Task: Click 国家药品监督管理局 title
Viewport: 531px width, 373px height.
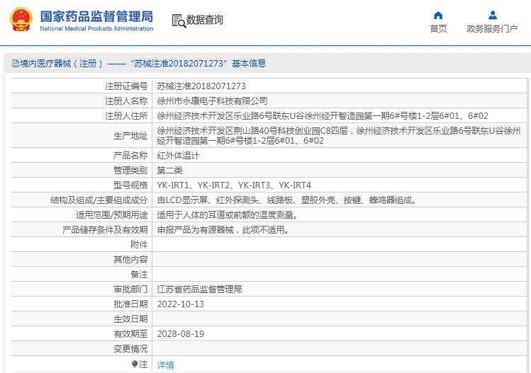Action: point(96,16)
